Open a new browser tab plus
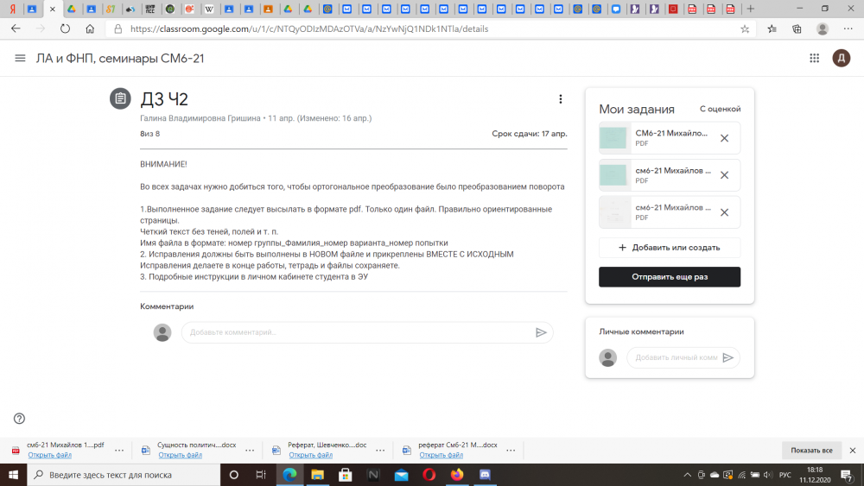The height and width of the screenshot is (486, 864). (750, 9)
